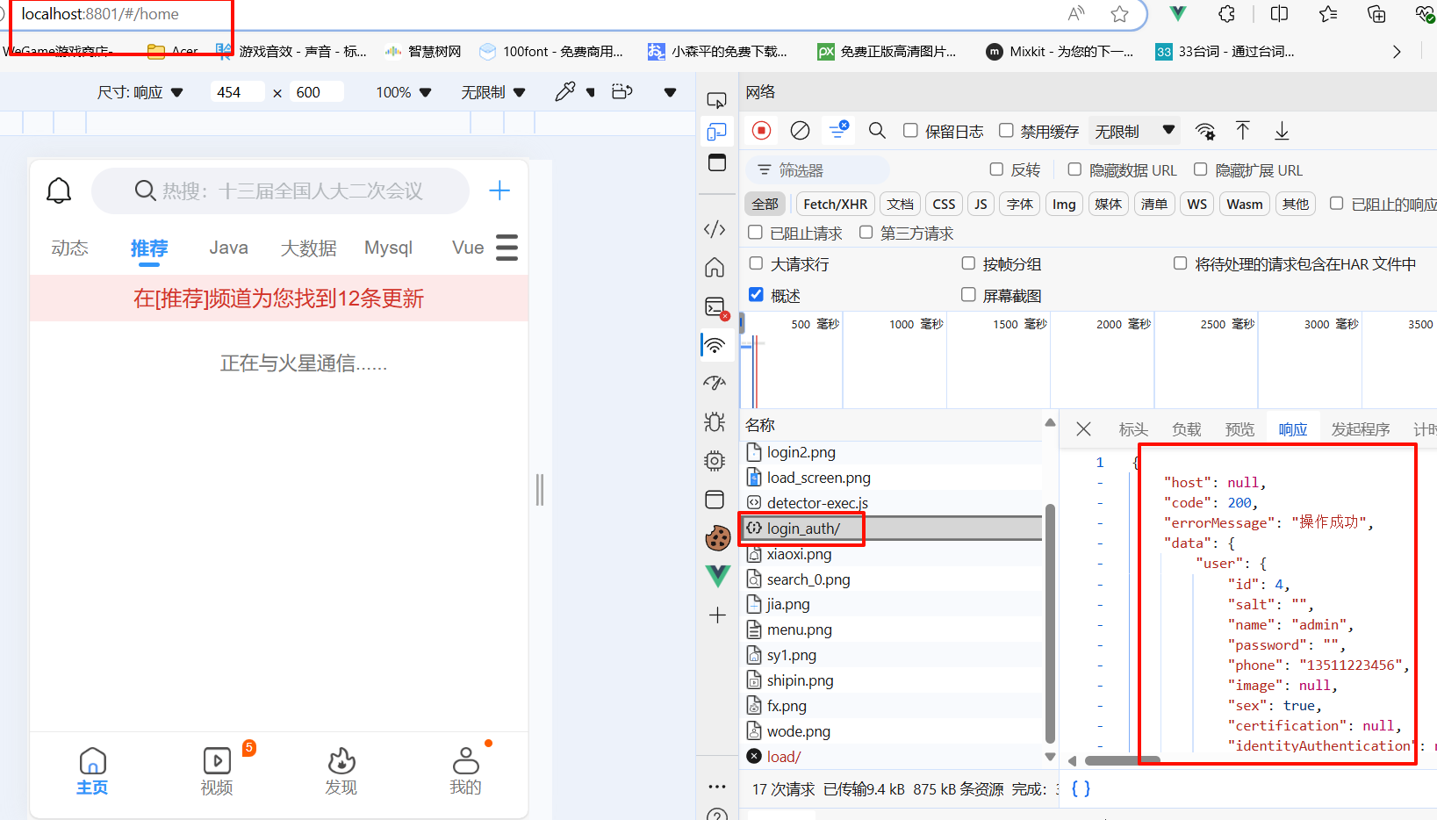Open network search magnifier
The width and height of the screenshot is (1437, 820).
pos(877,131)
